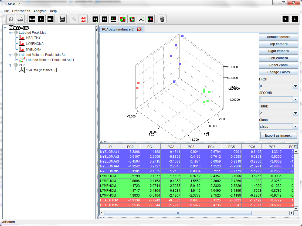
Task: Run the QC quality control tool
Action: pos(95,19)
